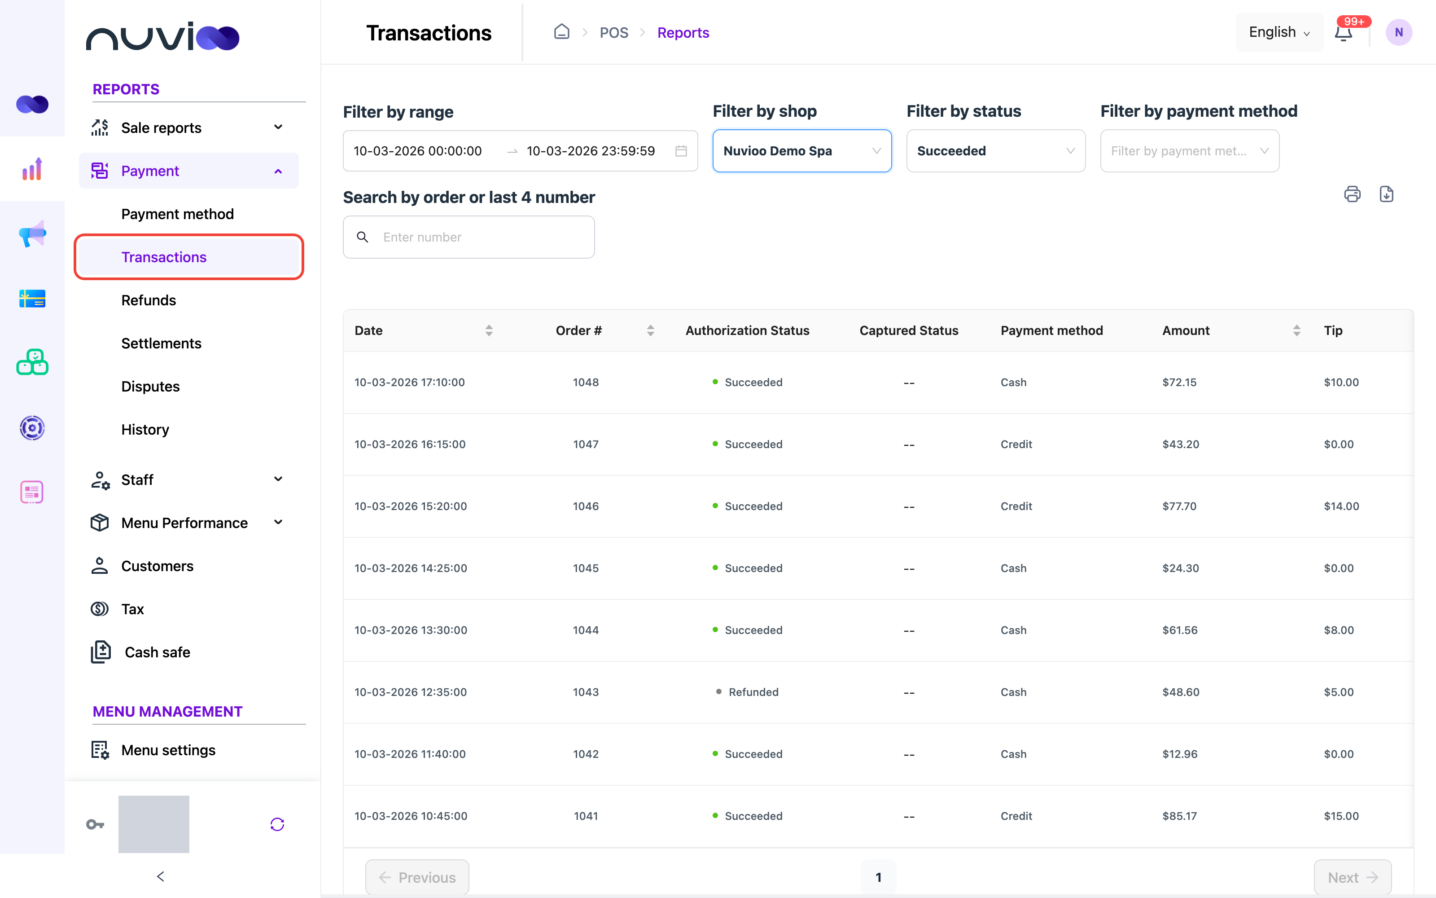Click the range start date 10-03-2026 00:00:00
1436x898 pixels.
coord(417,151)
